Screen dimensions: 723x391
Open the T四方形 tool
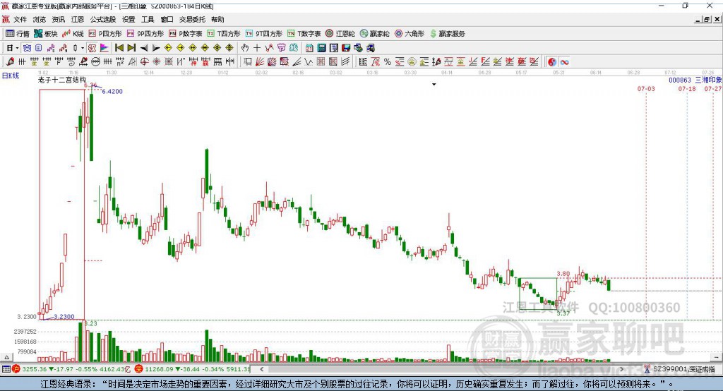224,34
